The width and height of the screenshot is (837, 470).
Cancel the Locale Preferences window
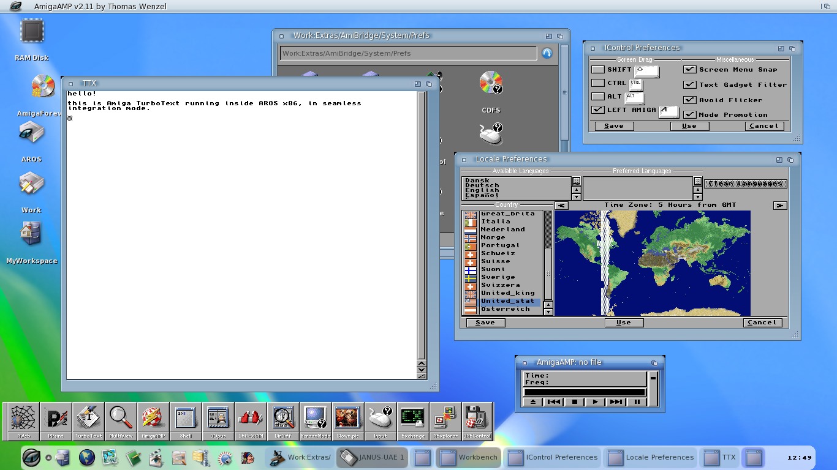click(762, 323)
